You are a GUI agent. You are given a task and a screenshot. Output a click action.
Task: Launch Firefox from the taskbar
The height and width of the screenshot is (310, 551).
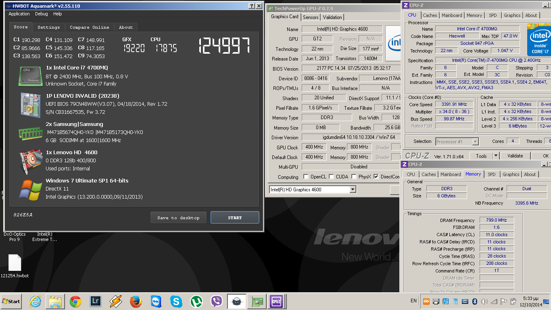click(136, 301)
